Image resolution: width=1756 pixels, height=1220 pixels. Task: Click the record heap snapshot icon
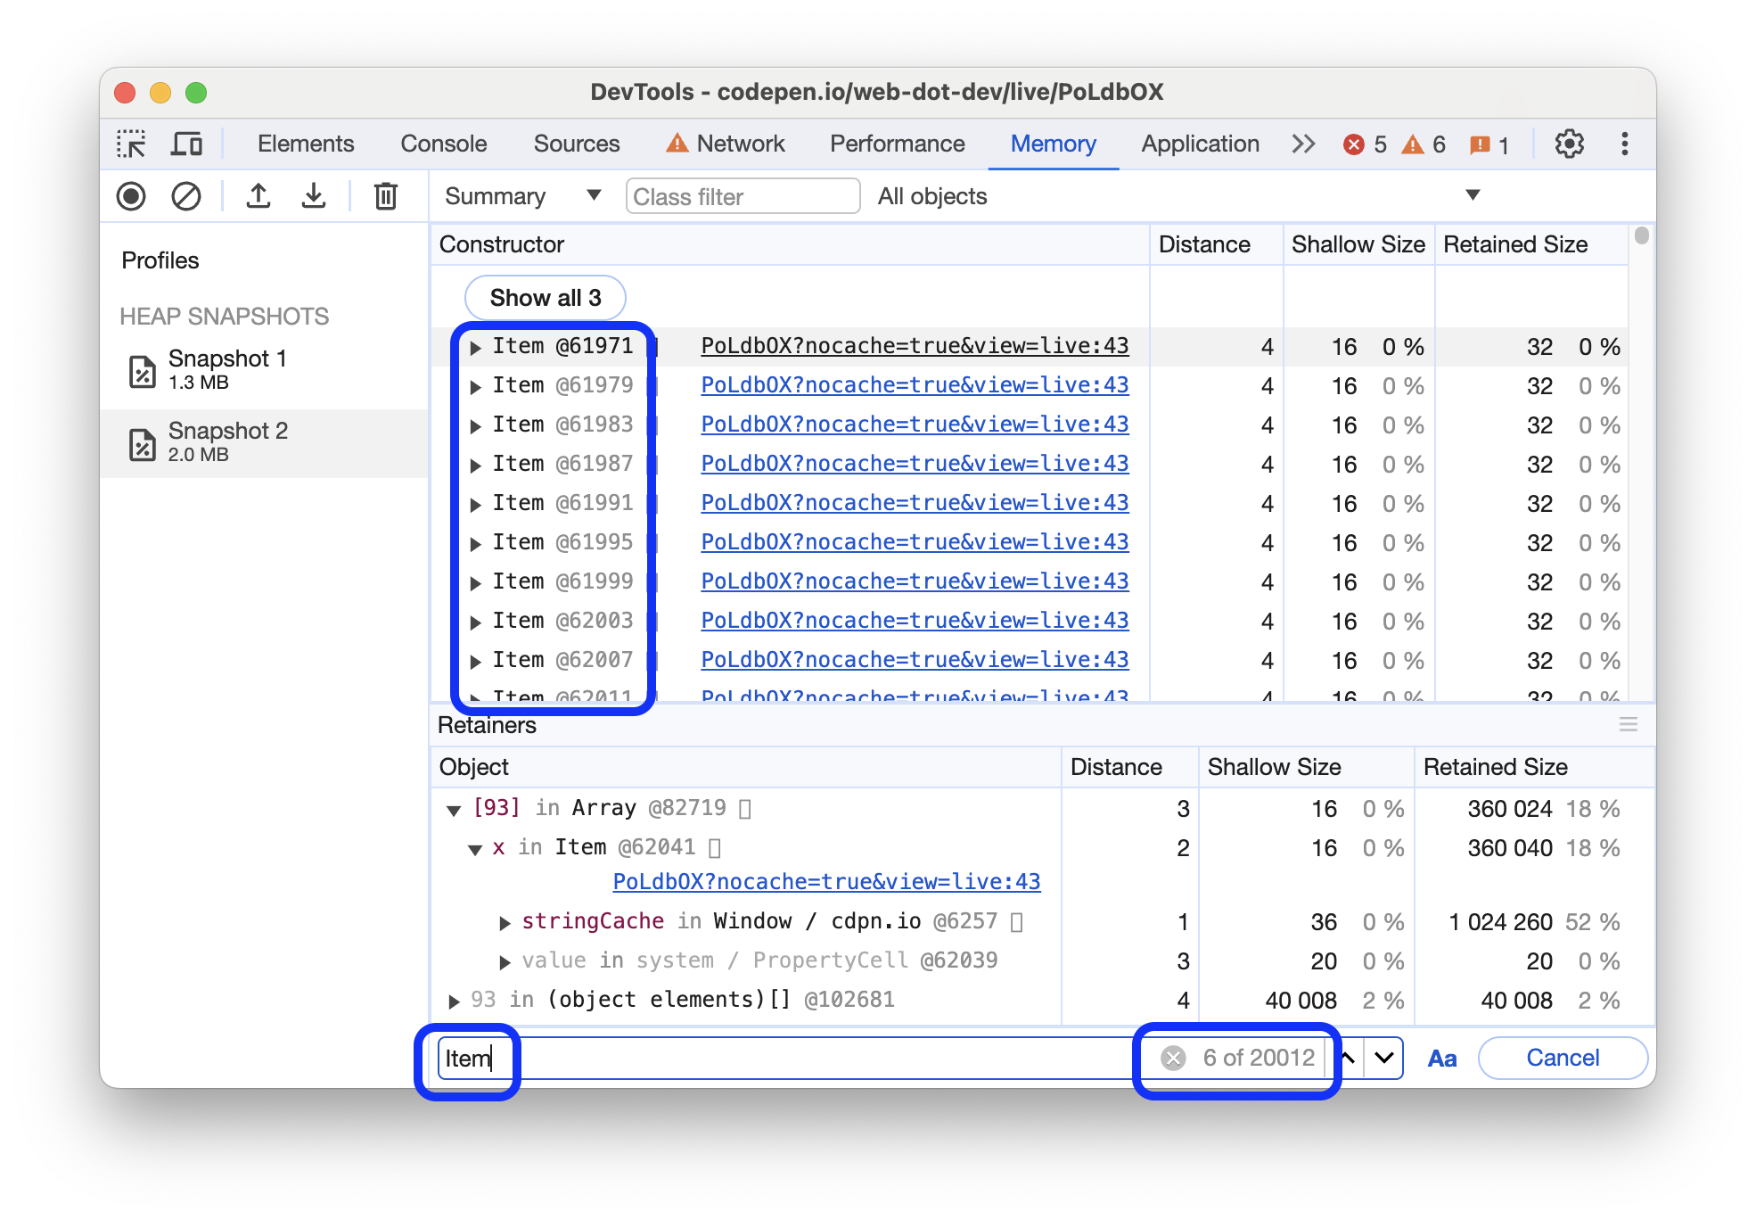(x=134, y=198)
